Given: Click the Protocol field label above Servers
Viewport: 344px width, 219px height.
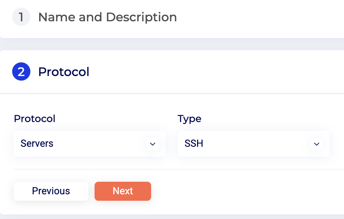Looking at the screenshot, I should [x=35, y=119].
